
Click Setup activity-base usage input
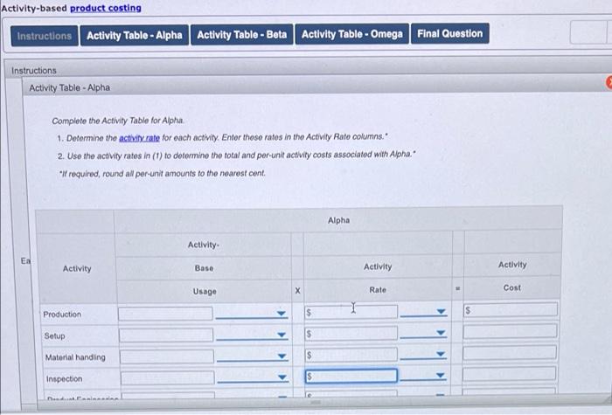(166, 335)
